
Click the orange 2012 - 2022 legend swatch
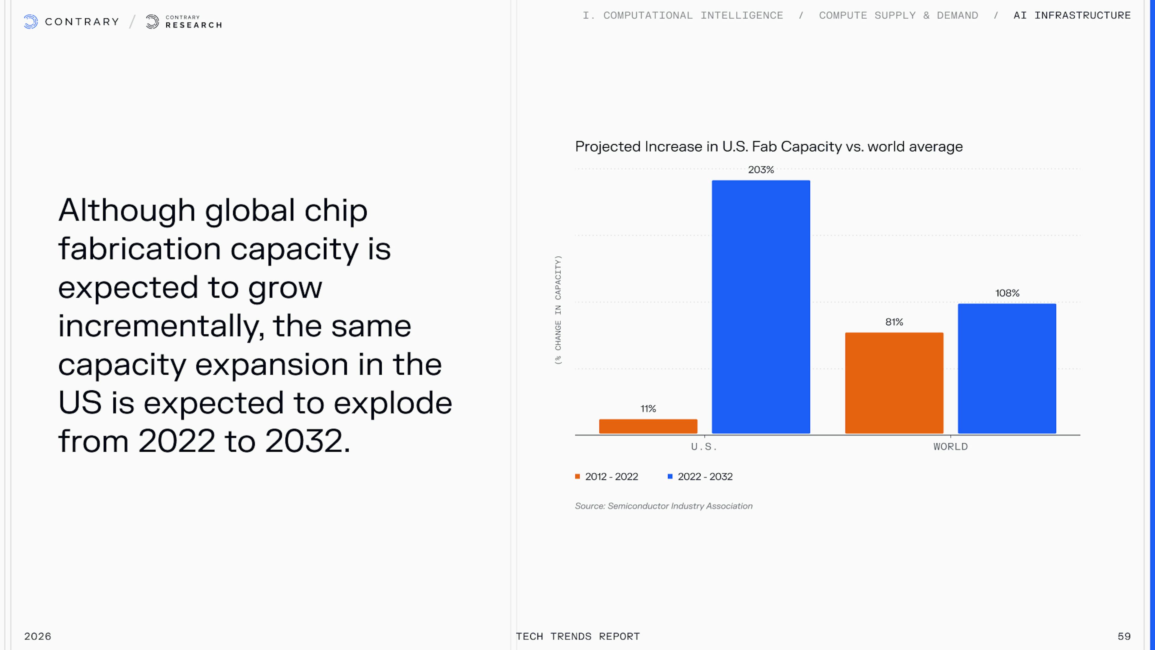tap(577, 476)
